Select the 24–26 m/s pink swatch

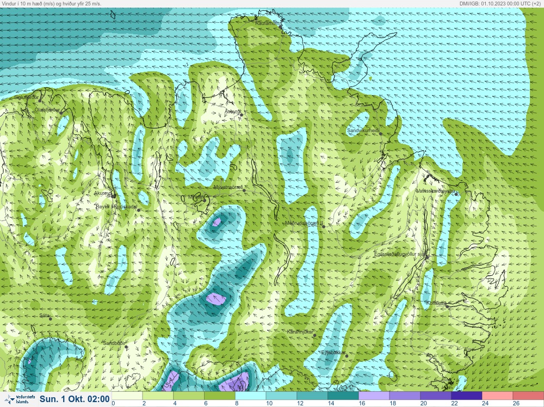tap(498, 396)
